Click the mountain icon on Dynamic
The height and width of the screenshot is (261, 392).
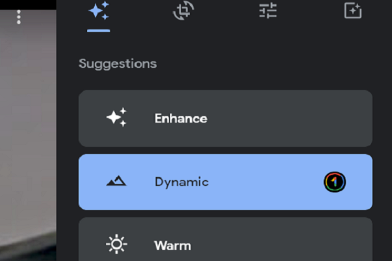116,182
